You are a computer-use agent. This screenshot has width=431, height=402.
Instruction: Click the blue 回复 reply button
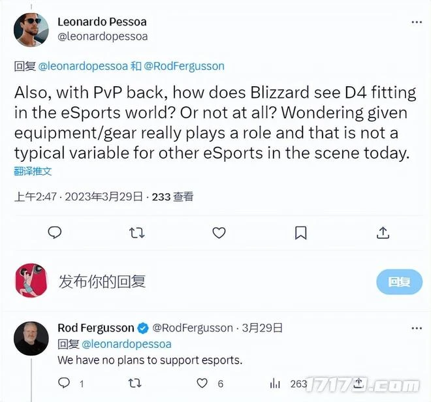point(399,282)
